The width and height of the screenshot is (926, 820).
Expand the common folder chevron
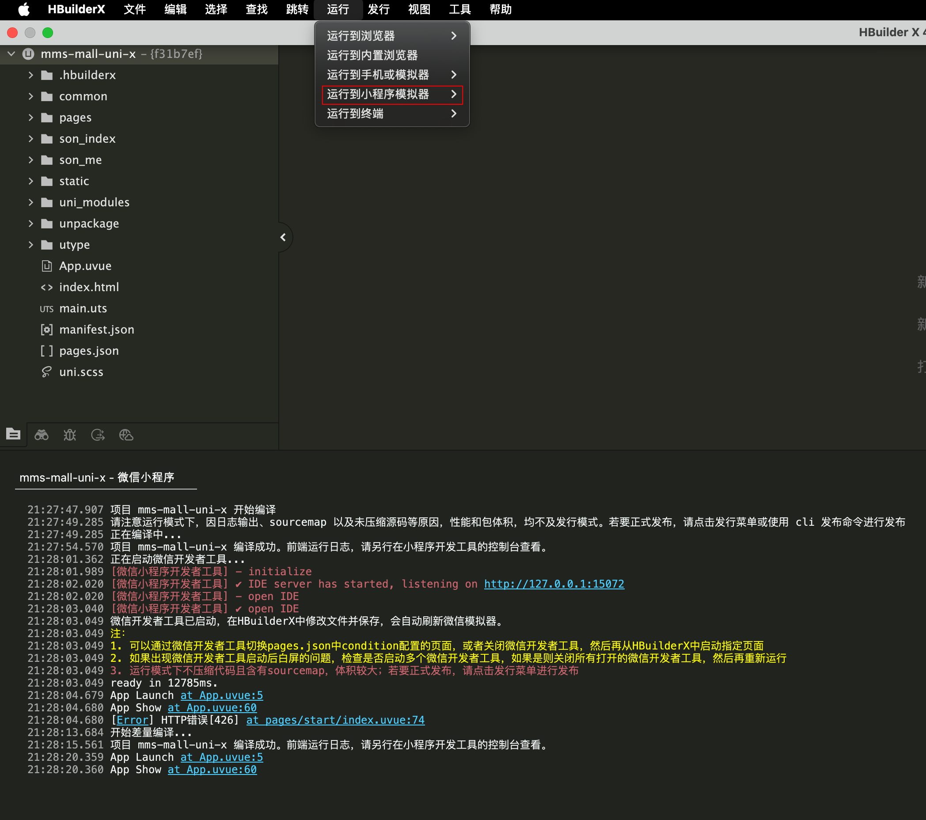tap(31, 96)
